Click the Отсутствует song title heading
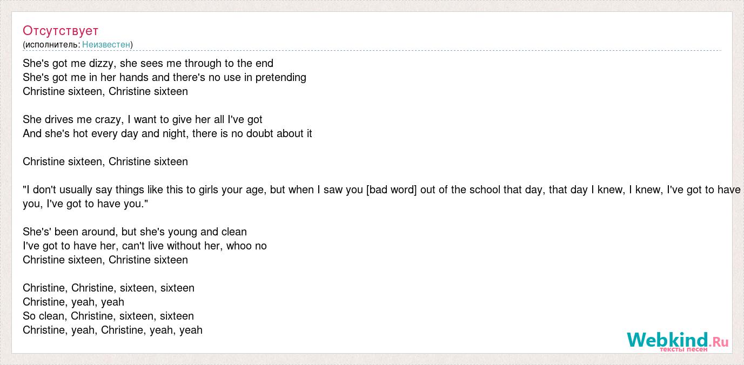The height and width of the screenshot is (365, 744). [x=61, y=30]
